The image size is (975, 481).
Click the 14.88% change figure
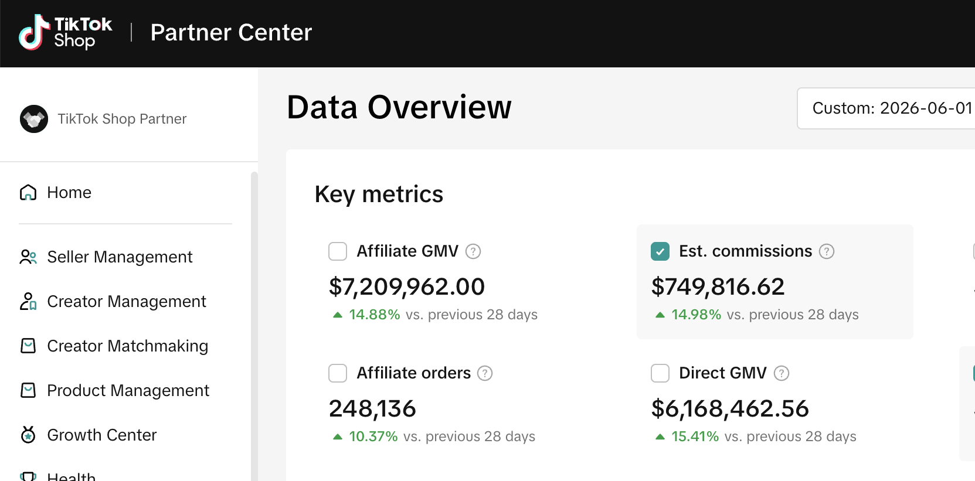(x=375, y=315)
